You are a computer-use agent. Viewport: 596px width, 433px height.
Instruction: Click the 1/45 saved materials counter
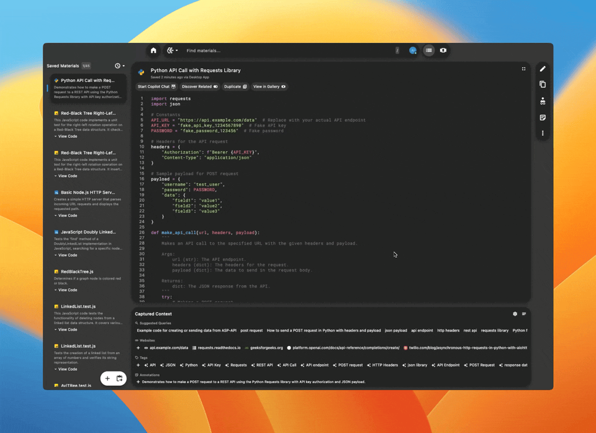point(86,66)
